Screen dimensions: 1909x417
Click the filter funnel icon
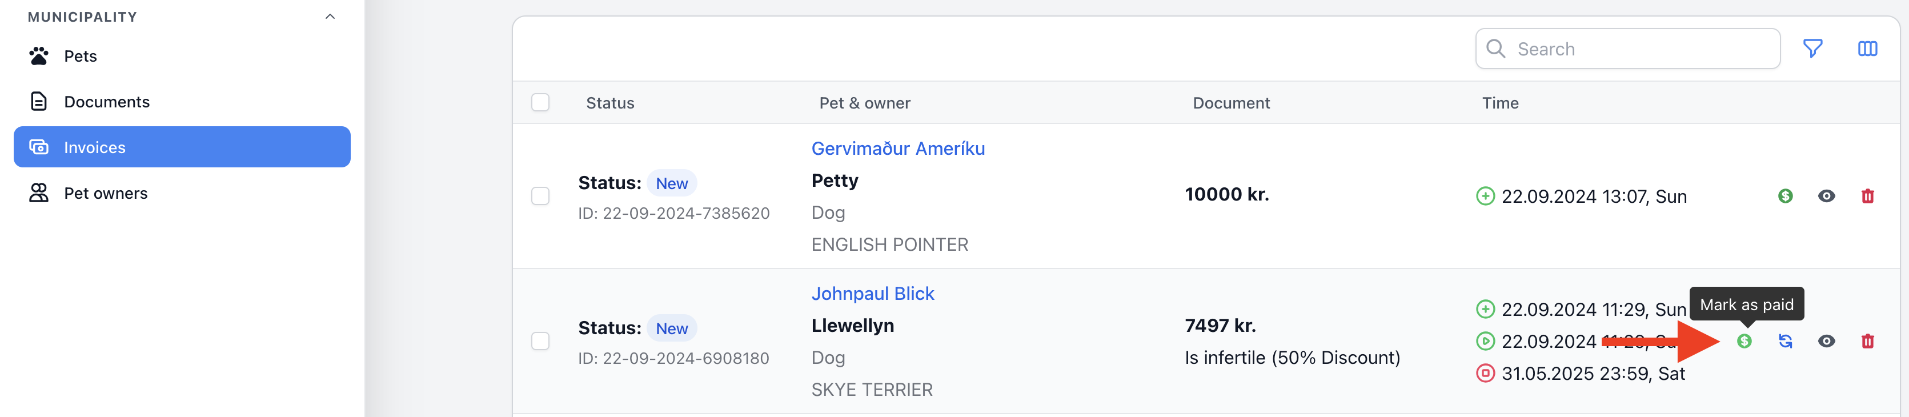click(1812, 49)
